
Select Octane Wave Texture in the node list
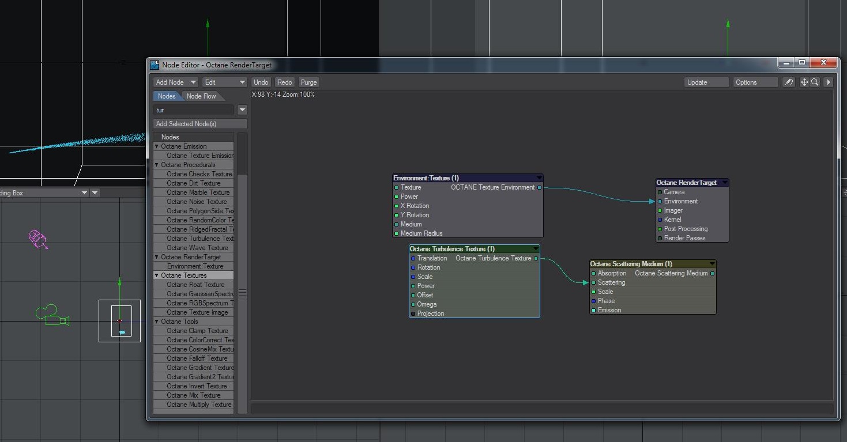[x=194, y=248]
